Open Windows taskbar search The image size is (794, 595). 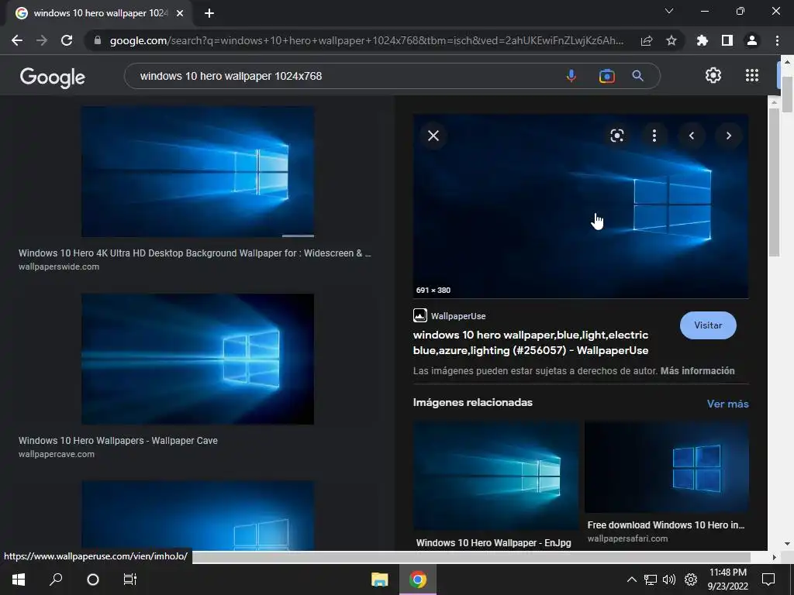(x=56, y=580)
